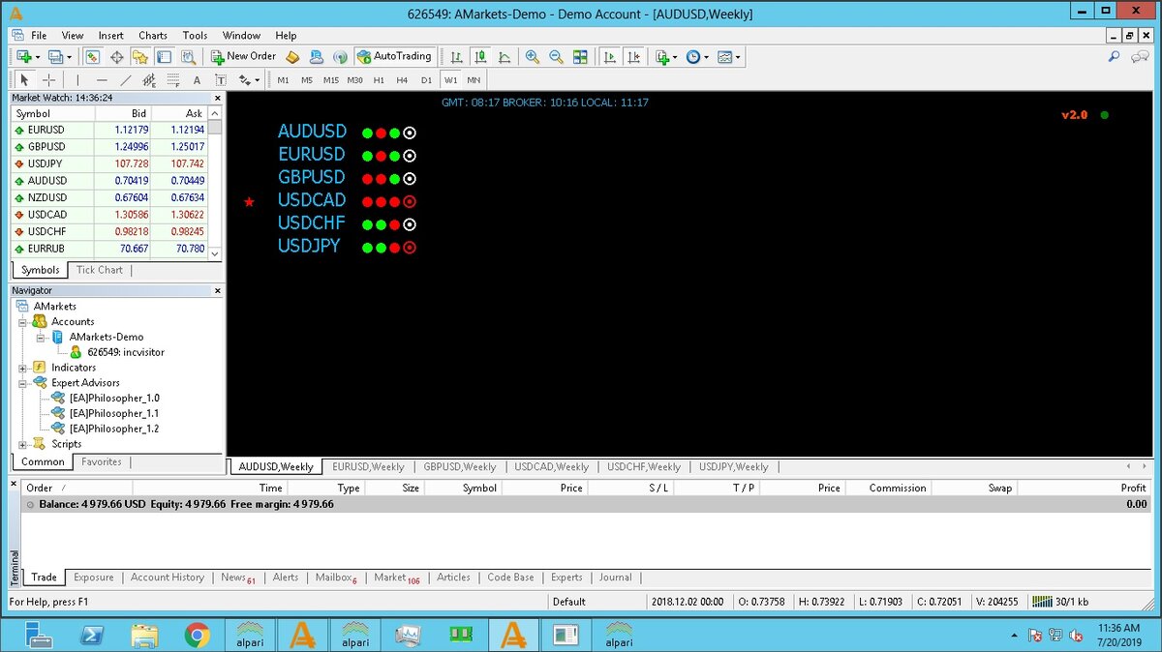Open the Favorites tab in Navigator

tap(102, 462)
